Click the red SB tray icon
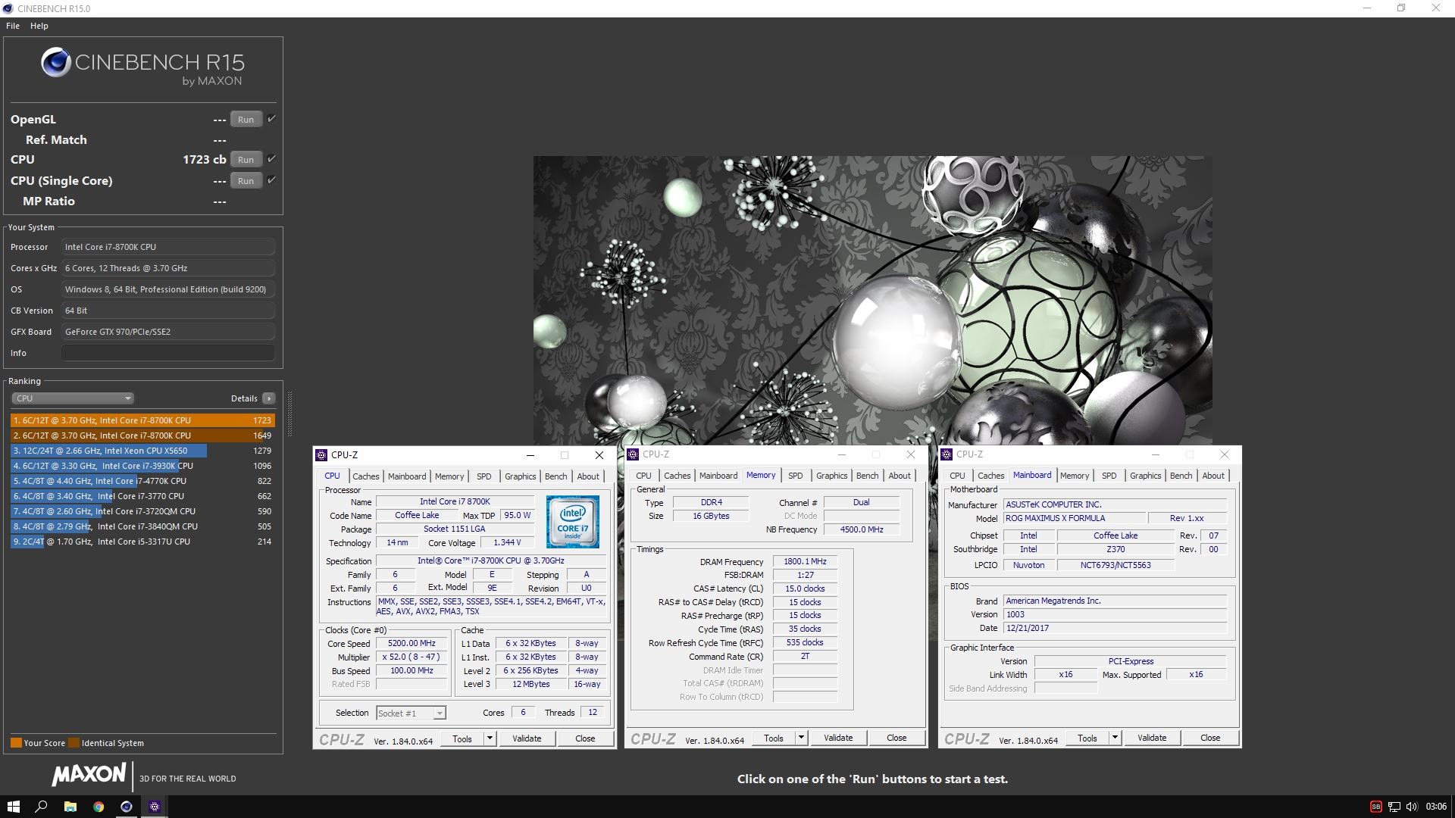 tap(1376, 807)
